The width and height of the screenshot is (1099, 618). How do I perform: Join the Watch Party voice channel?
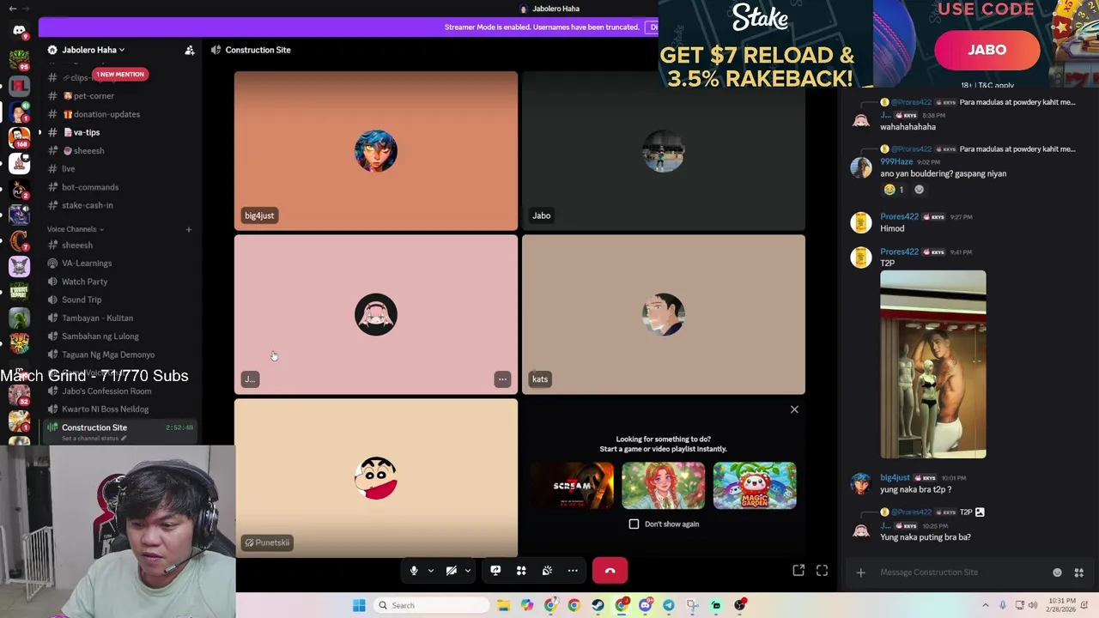click(x=84, y=282)
